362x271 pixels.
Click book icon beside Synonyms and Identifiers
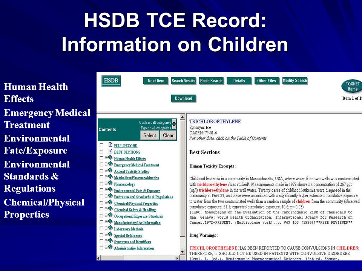click(x=110, y=241)
